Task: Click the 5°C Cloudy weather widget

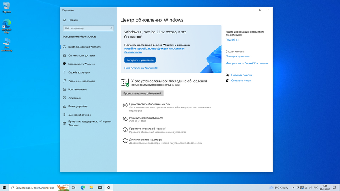Action: point(279,188)
